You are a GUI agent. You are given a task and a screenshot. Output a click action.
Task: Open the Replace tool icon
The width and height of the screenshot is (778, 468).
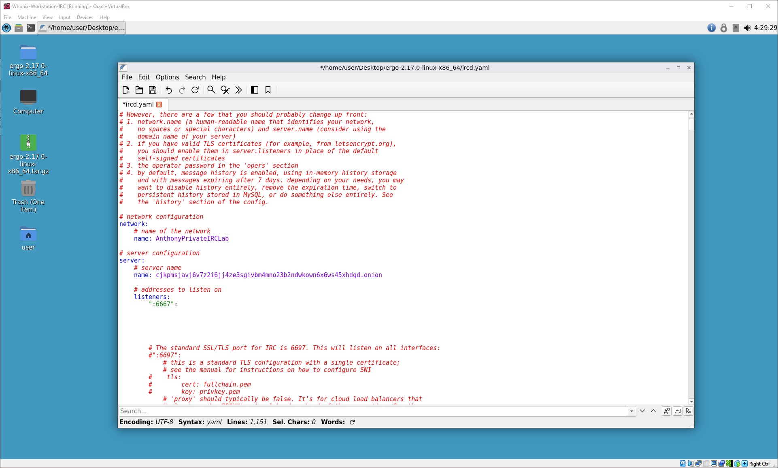pyautogui.click(x=225, y=90)
